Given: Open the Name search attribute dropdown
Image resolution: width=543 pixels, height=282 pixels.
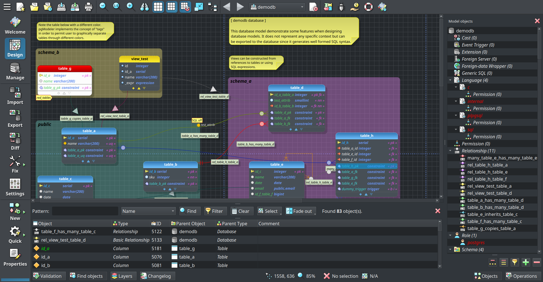Looking at the screenshot, I should 148,211.
